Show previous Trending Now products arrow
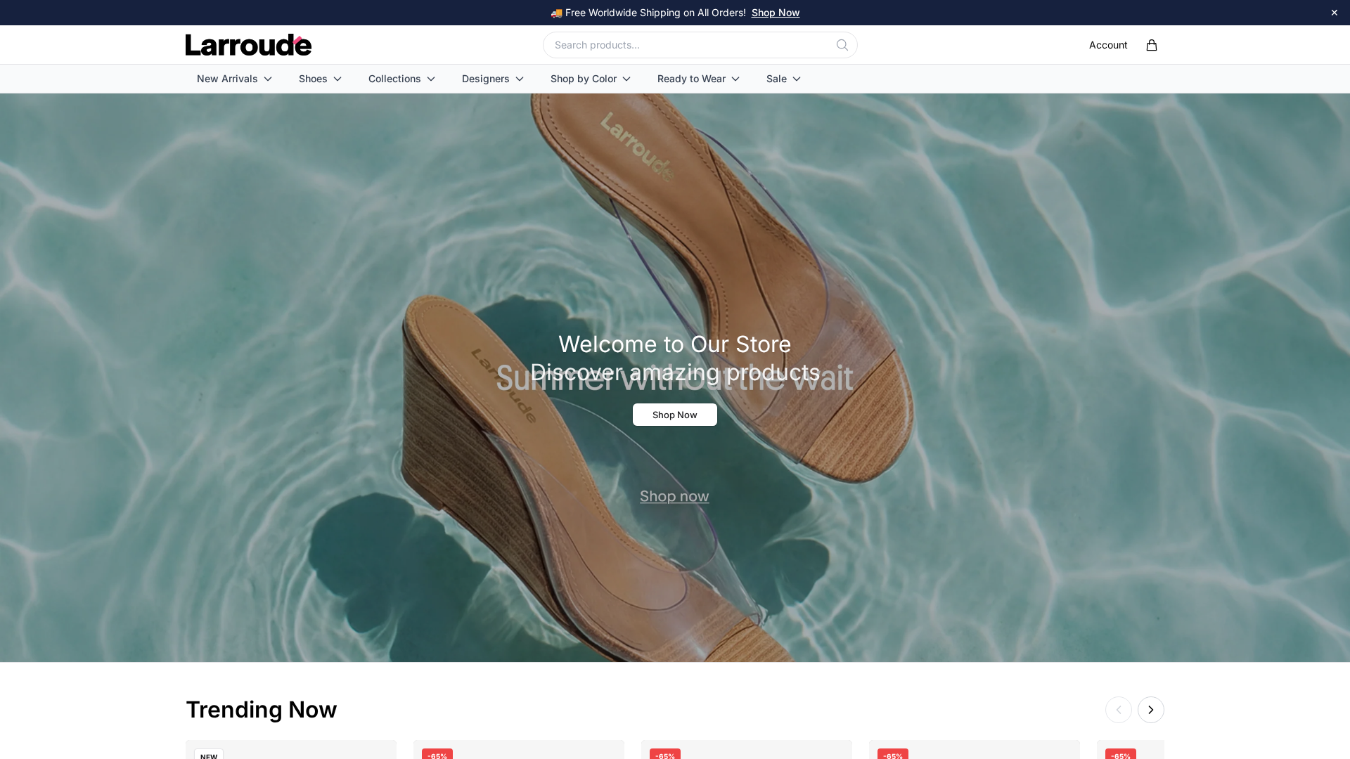The image size is (1350, 759). [x=1118, y=710]
